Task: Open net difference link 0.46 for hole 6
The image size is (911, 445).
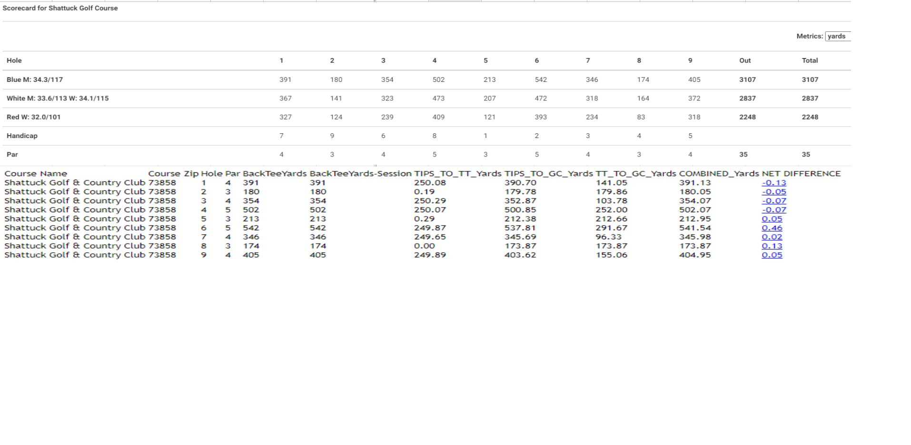Action: click(x=772, y=228)
